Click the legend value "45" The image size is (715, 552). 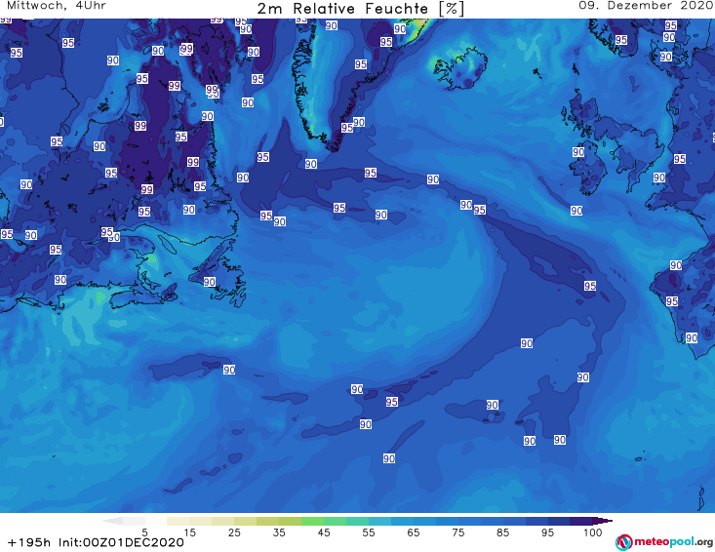[324, 532]
